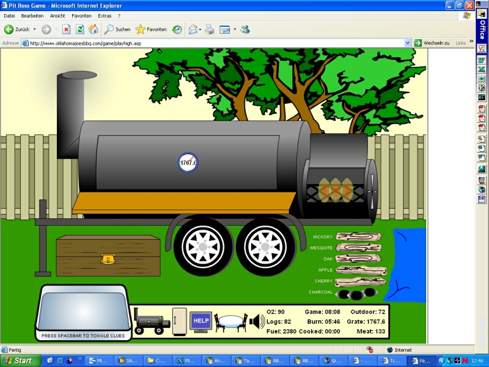Image resolution: width=489 pixels, height=367 pixels.
Task: Toggle the chimney cap on the smokestack
Action: coord(79,75)
